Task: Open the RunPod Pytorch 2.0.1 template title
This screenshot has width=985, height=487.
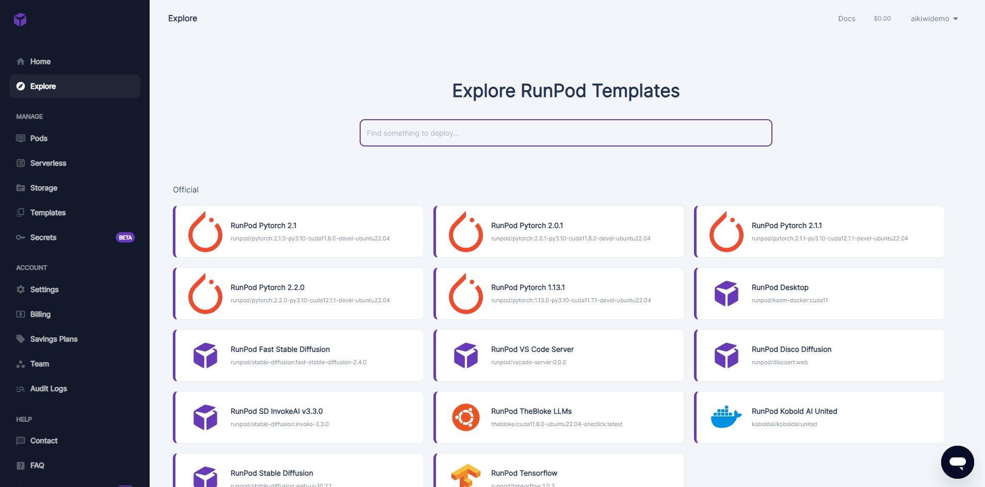Action: pyautogui.click(x=527, y=225)
